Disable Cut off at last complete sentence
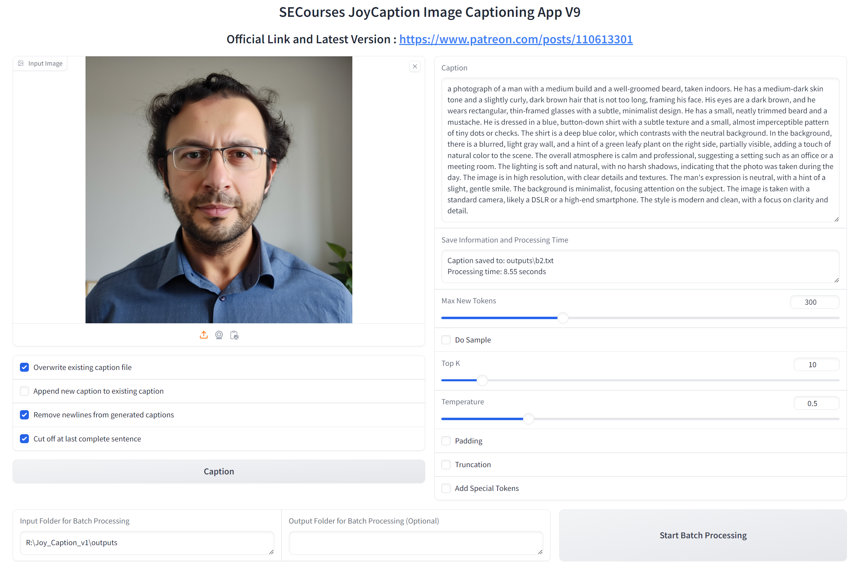This screenshot has width=863, height=562. [24, 439]
